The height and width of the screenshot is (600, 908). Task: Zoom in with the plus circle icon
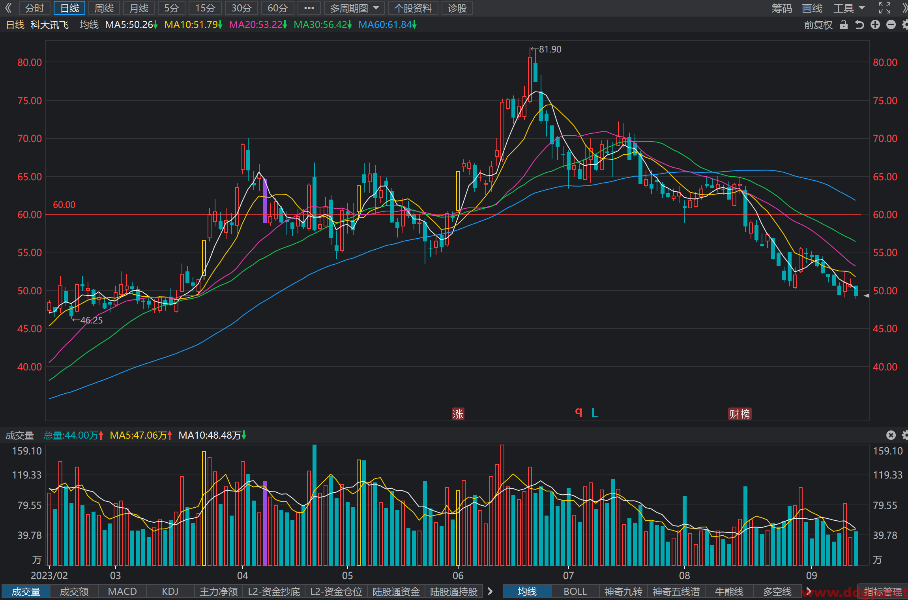(875, 25)
